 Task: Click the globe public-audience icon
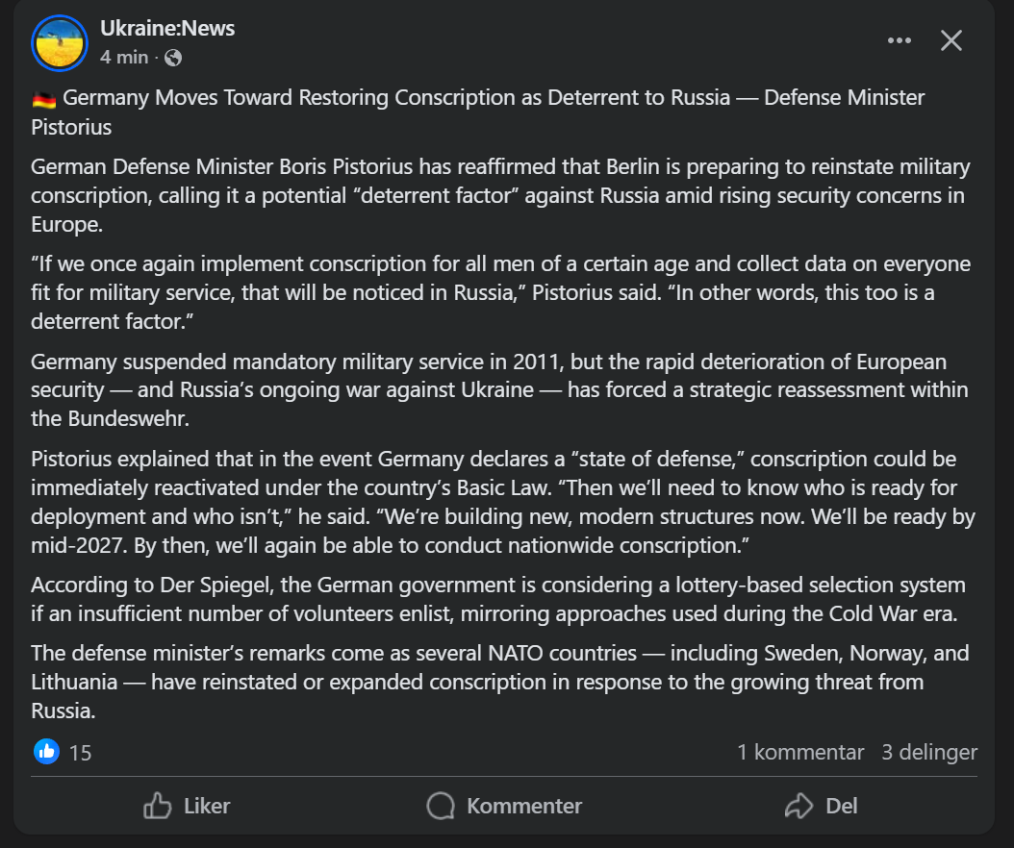point(173,58)
